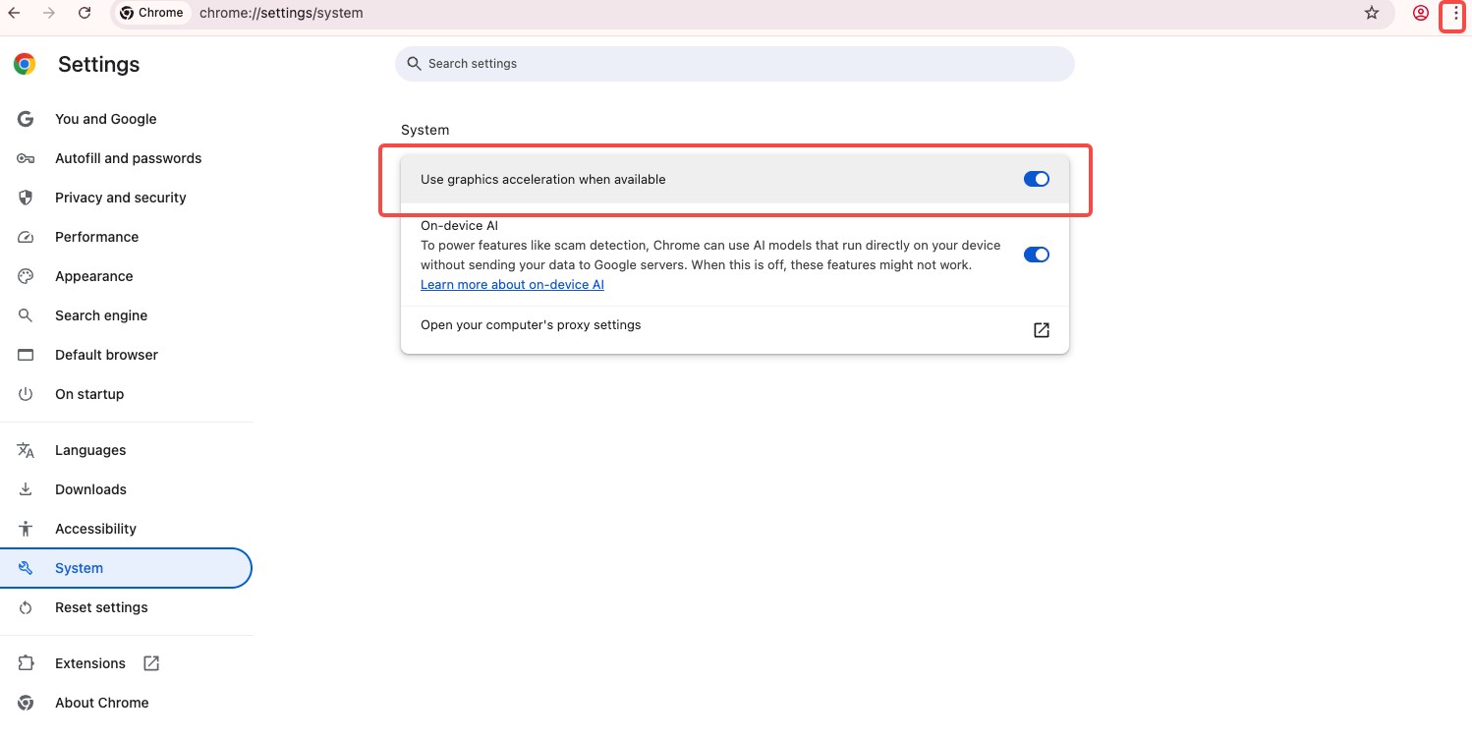Click the Extensions open-in-new-tab icon
This screenshot has height=740, width=1472.
151,663
